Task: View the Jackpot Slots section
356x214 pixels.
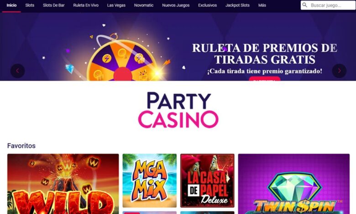Action: [237, 5]
